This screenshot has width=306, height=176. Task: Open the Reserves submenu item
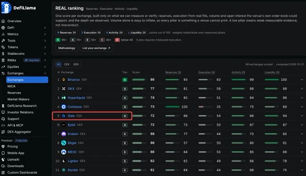(14, 93)
